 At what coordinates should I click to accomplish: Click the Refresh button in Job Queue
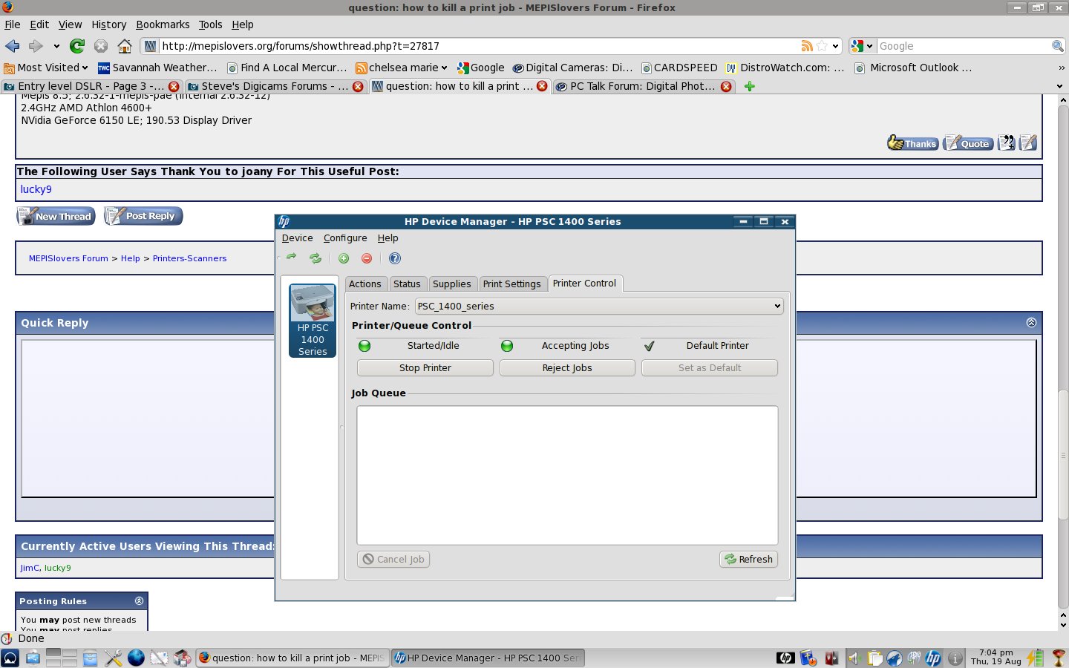[748, 559]
